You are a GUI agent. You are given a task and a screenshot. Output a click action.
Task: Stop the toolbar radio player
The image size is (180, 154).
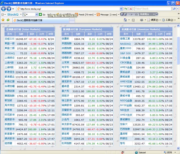(125, 14)
